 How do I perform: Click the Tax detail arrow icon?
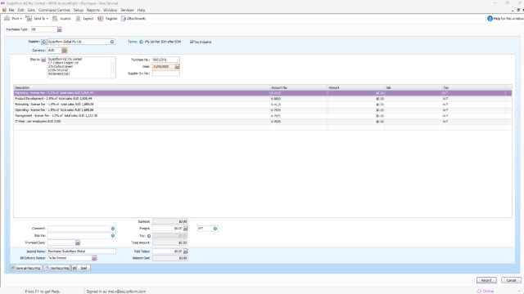pyautogui.click(x=149, y=236)
